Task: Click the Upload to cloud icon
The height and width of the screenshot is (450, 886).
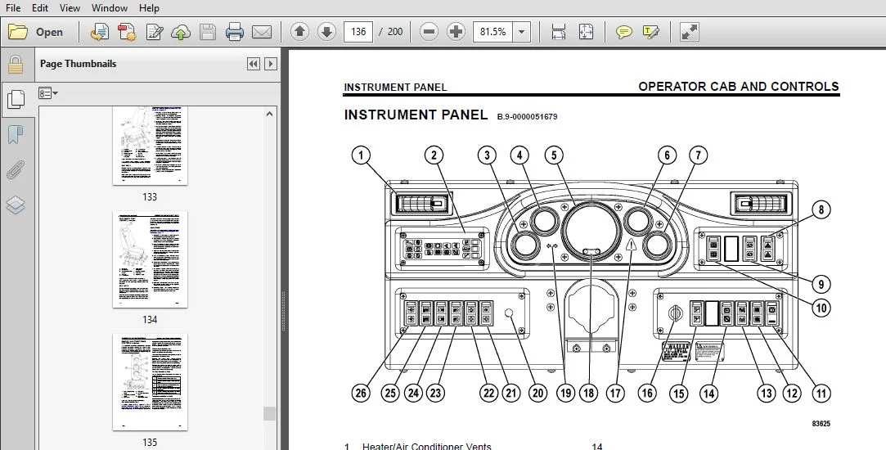Action: click(x=181, y=32)
